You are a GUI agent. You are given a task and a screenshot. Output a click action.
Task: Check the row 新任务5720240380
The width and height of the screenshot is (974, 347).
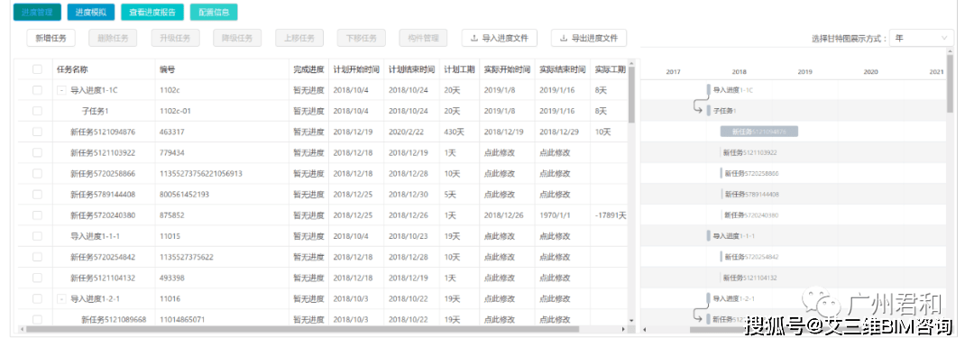[x=37, y=215]
